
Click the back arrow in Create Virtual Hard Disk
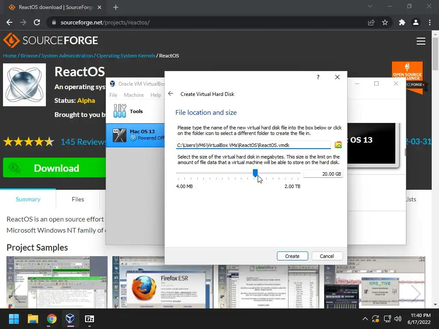[171, 94]
